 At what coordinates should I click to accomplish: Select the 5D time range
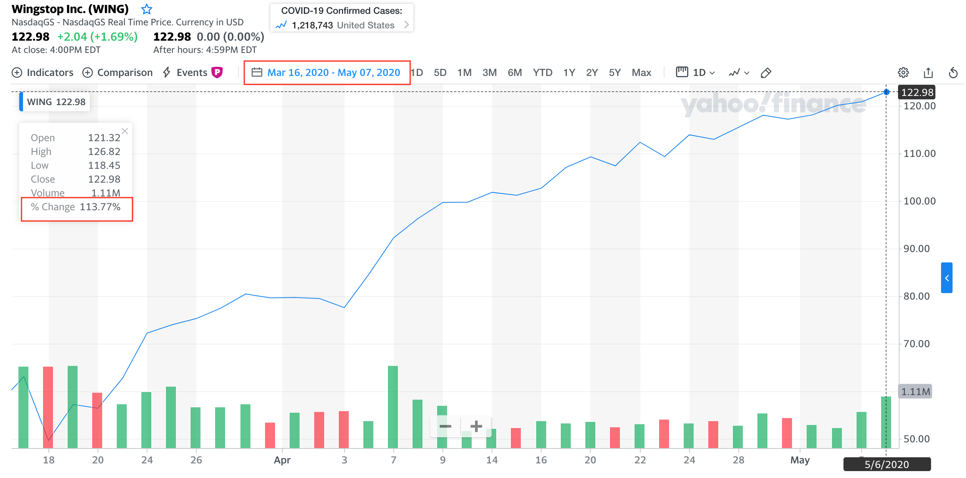440,73
